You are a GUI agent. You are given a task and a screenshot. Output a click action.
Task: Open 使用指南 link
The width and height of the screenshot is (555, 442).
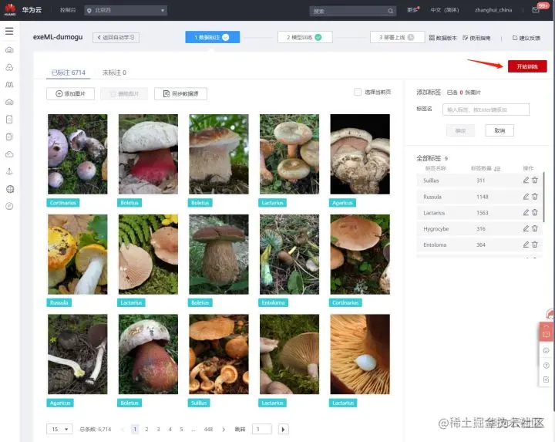[x=476, y=38]
